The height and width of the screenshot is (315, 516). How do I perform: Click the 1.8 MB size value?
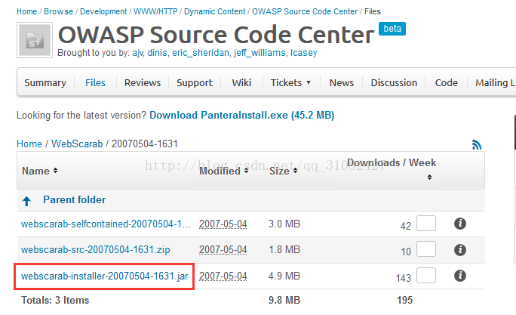click(284, 250)
